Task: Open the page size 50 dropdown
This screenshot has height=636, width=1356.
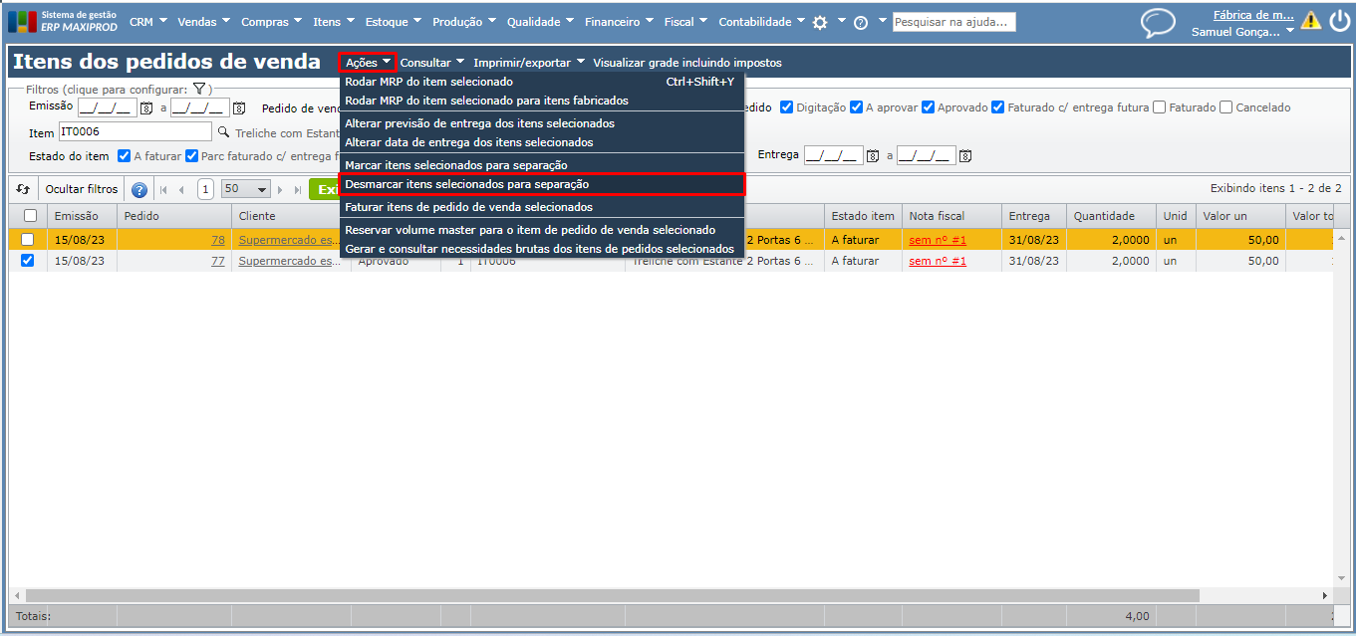Action: [x=246, y=189]
